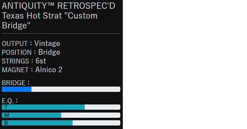Click the M letter in mid bar
Image resolution: width=247 pixels, height=129 pixels.
click(x=7, y=115)
